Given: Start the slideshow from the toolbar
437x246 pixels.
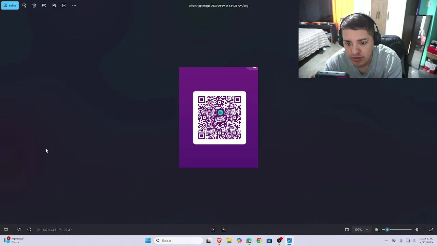Looking at the screenshot, I should [64, 5].
